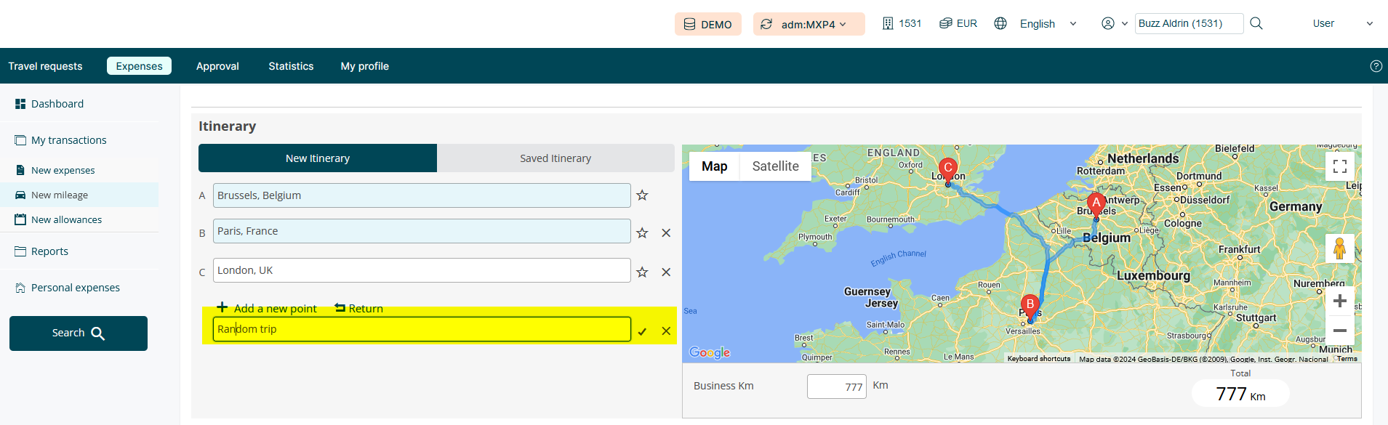
Task: Click the Business Km input field
Action: point(836,386)
